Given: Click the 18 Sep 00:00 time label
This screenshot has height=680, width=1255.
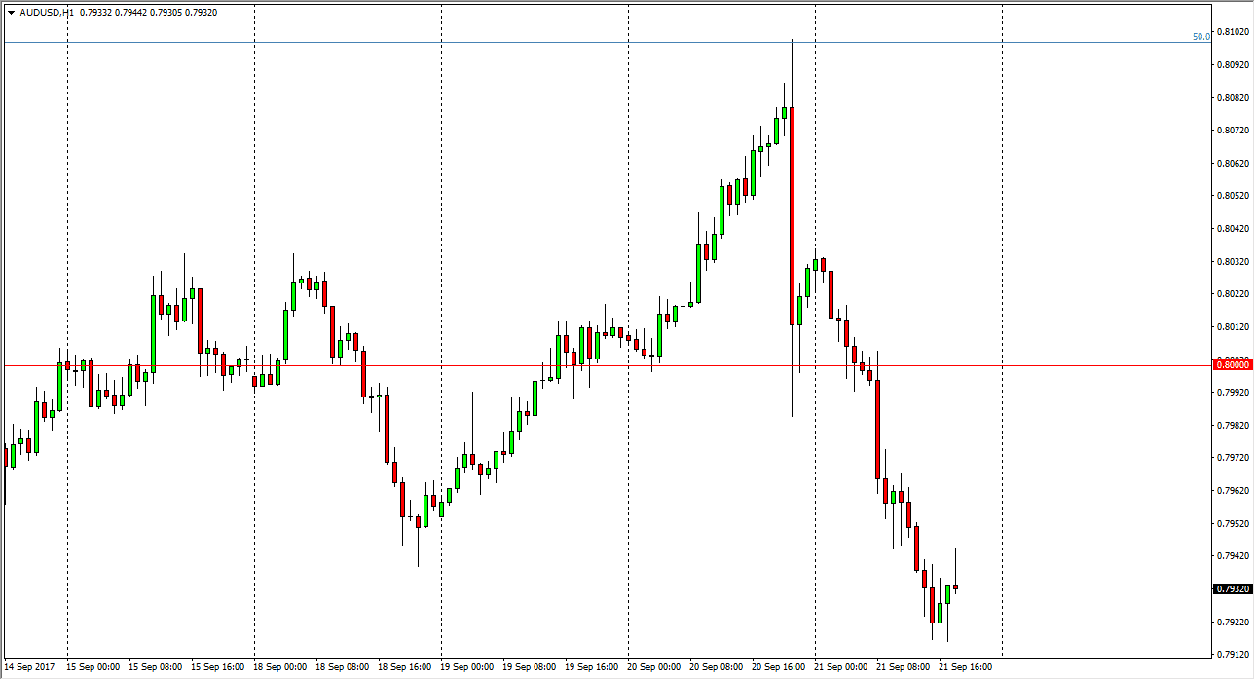Looking at the screenshot, I should (x=277, y=667).
